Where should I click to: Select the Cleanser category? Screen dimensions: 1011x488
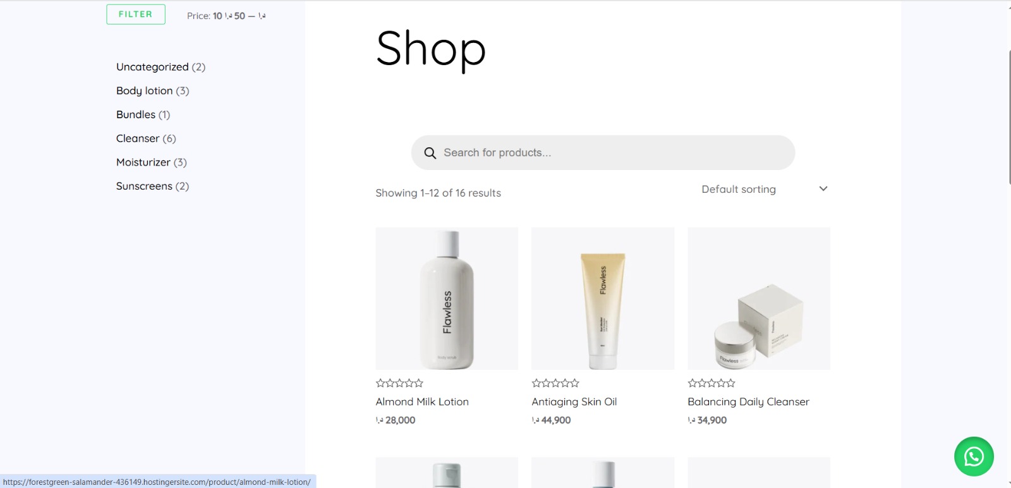138,138
